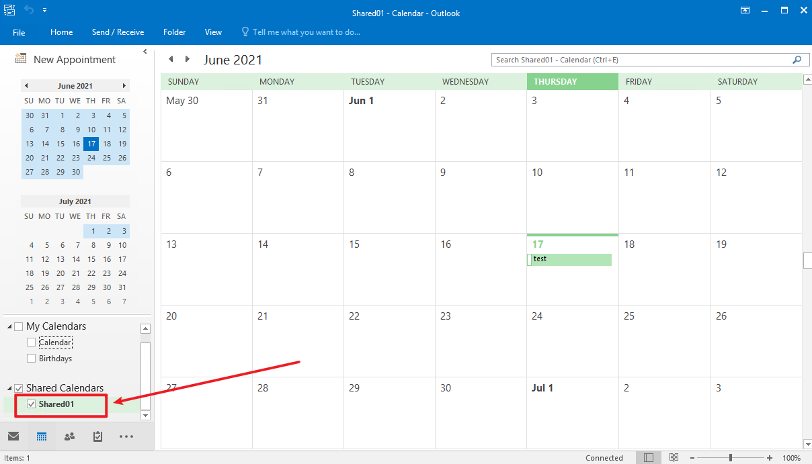Click the zoom out minus button
The height and width of the screenshot is (464, 812).
click(x=692, y=458)
